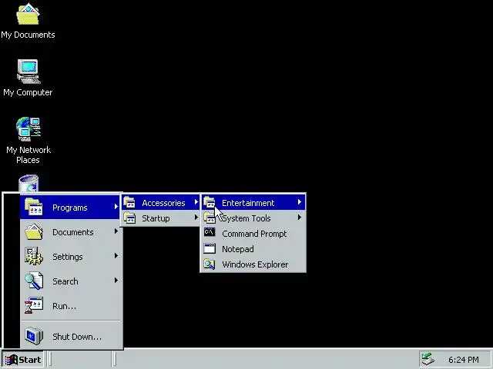The width and height of the screenshot is (493, 369).
Task: Click the My Computer icon label
Action: click(28, 92)
